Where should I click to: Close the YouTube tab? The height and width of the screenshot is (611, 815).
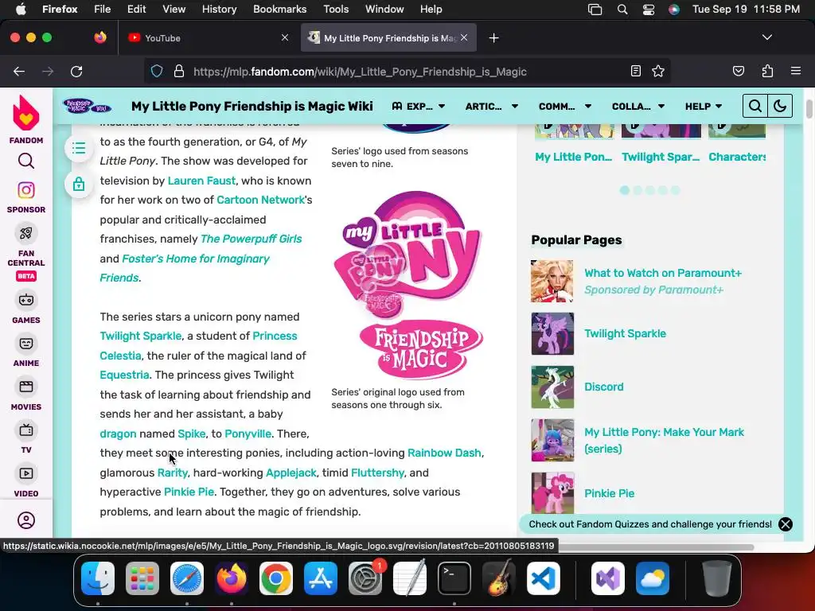pyautogui.click(x=285, y=37)
